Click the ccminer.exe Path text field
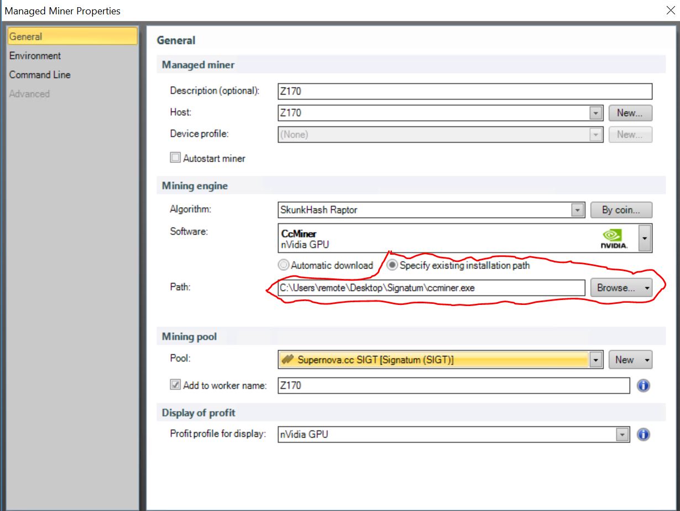This screenshot has height=511, width=680. click(431, 288)
